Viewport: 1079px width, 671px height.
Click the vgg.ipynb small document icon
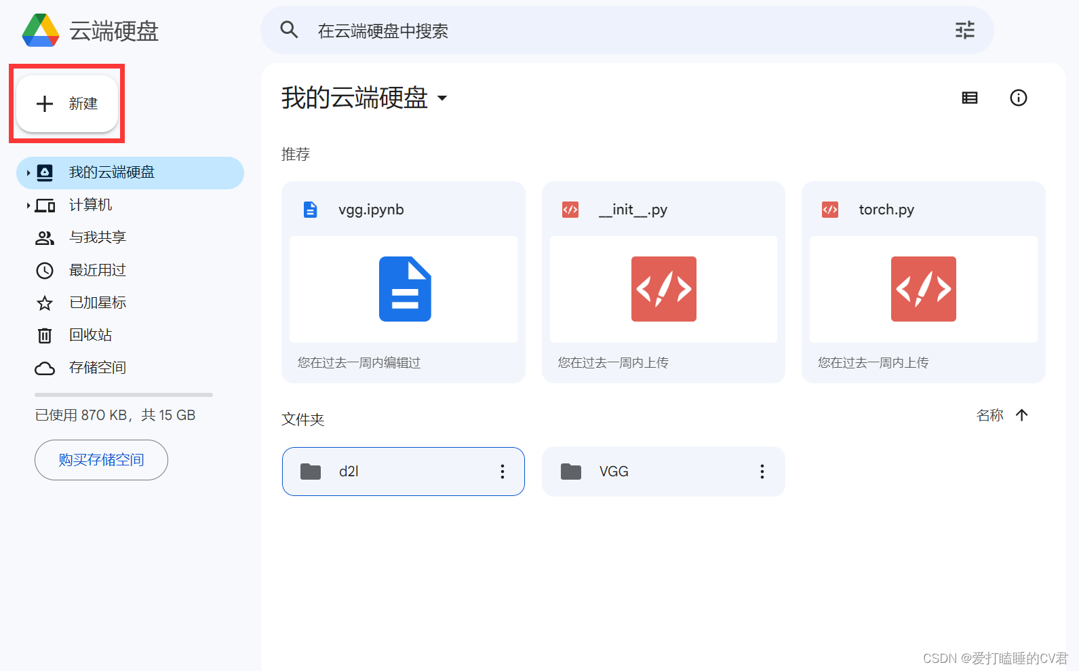pyautogui.click(x=310, y=210)
